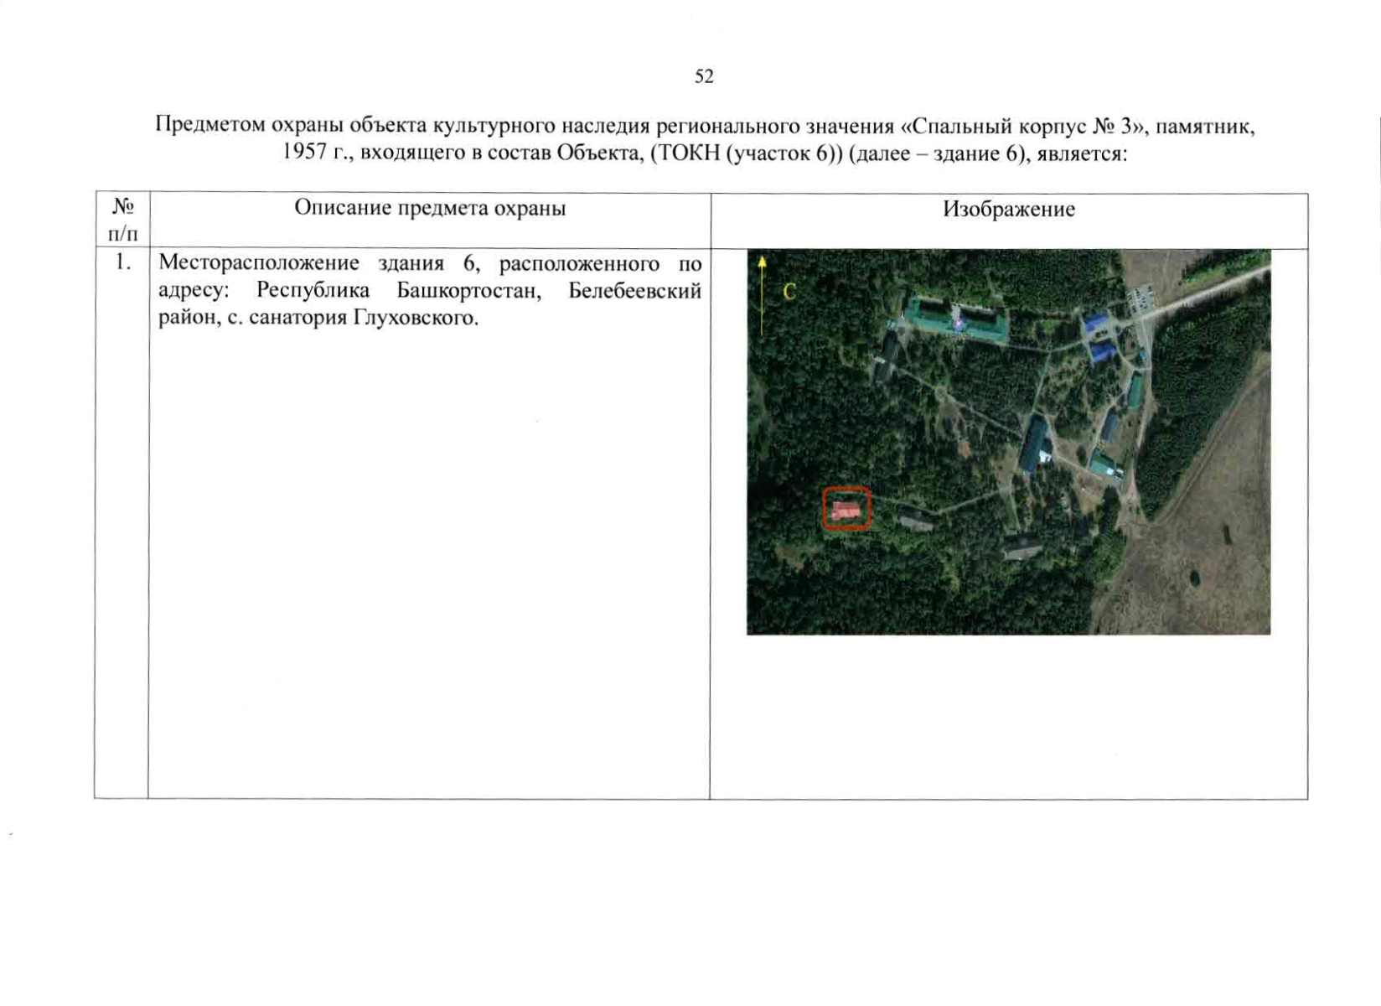Click the line starting with "адресу: Республика Башкортостан"

click(x=430, y=291)
